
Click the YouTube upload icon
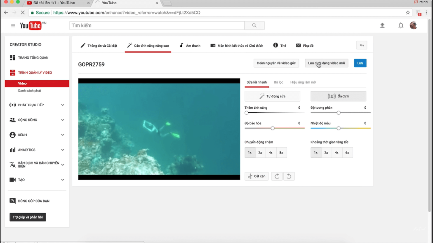point(382,25)
